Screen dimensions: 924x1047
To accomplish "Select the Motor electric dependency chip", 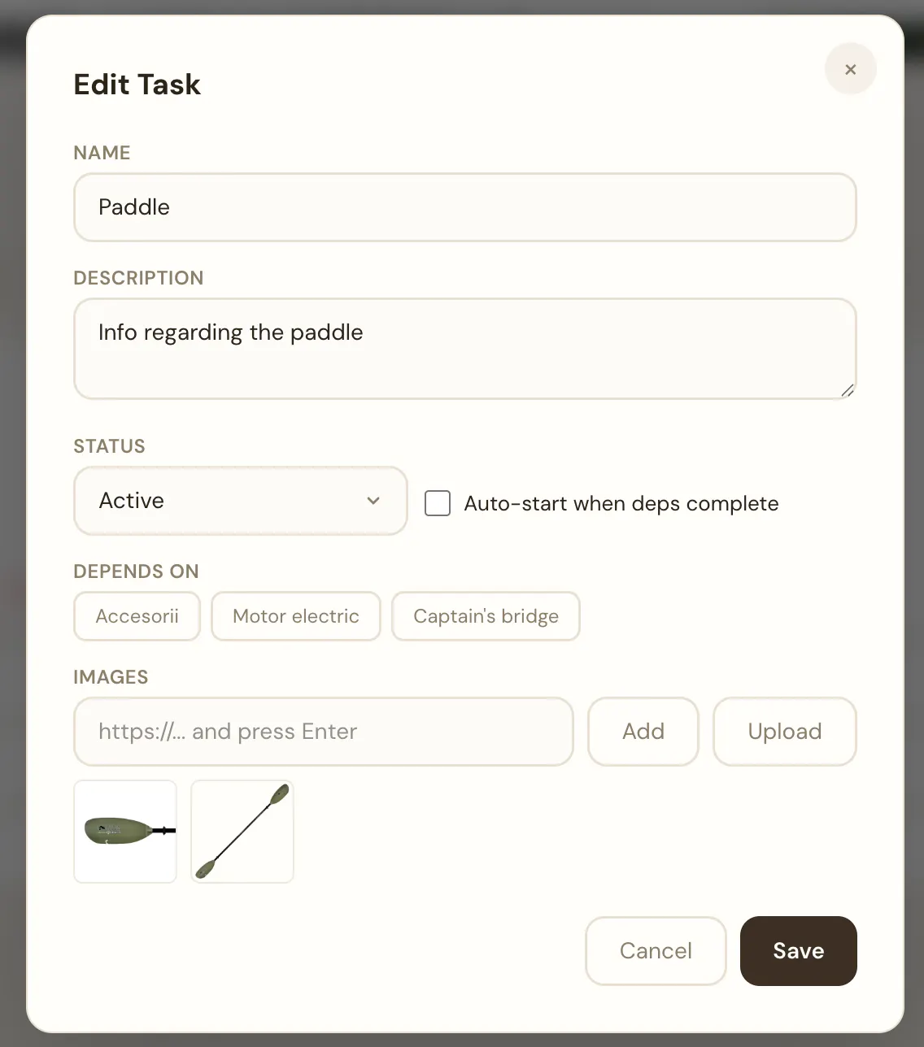I will [296, 616].
